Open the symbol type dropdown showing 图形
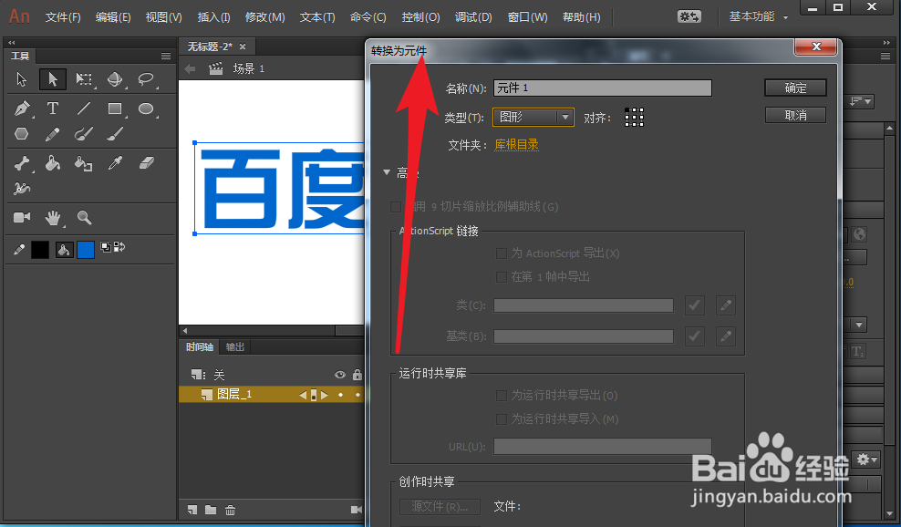This screenshot has height=527, width=901. pyautogui.click(x=533, y=118)
